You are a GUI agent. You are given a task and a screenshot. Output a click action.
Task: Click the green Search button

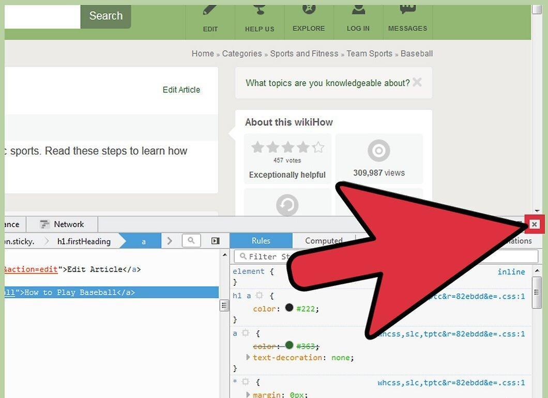(105, 16)
